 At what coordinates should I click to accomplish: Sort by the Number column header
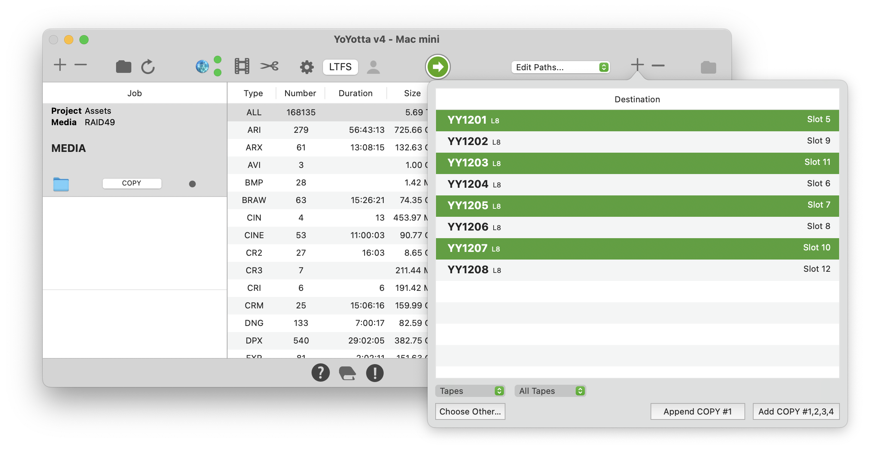click(x=300, y=93)
